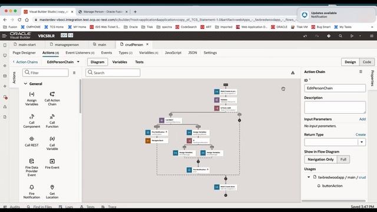The width and height of the screenshot is (377, 212).
Task: Switch to Design view
Action: [350, 62]
